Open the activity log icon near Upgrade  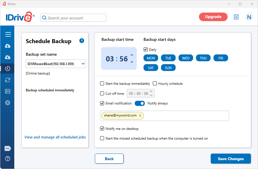click(x=236, y=17)
